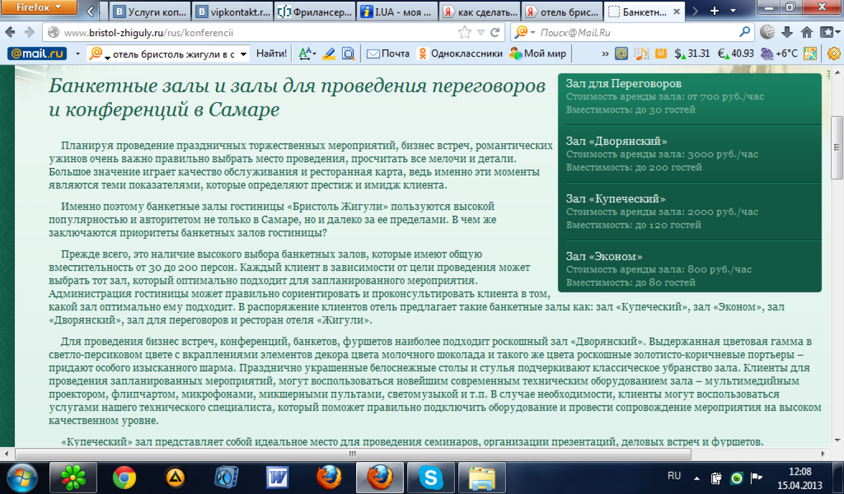Click the vertical scrollbar thumb
Viewport: 844px width, 494px height.
tap(837, 147)
